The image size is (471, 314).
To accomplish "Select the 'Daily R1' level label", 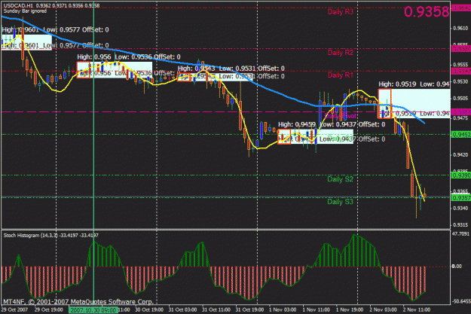I will click(341, 75).
